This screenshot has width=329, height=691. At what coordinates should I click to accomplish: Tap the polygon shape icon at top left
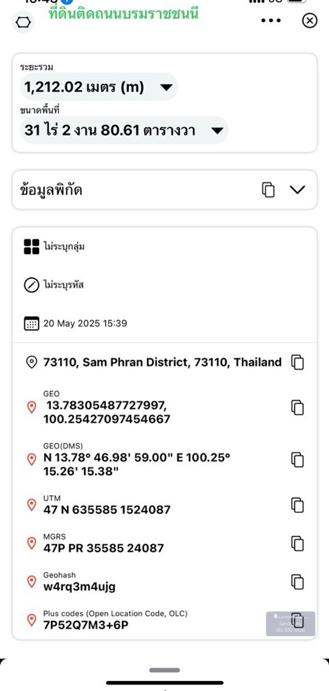click(x=23, y=22)
